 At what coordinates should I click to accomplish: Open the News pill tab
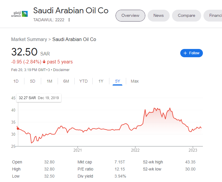click(x=158, y=16)
